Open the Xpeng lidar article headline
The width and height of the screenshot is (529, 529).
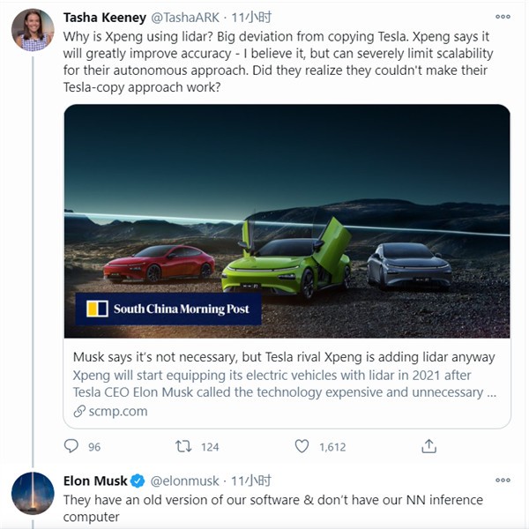click(x=283, y=357)
